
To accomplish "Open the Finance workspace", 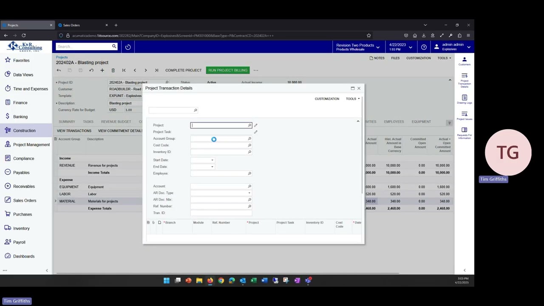I will [x=20, y=102].
